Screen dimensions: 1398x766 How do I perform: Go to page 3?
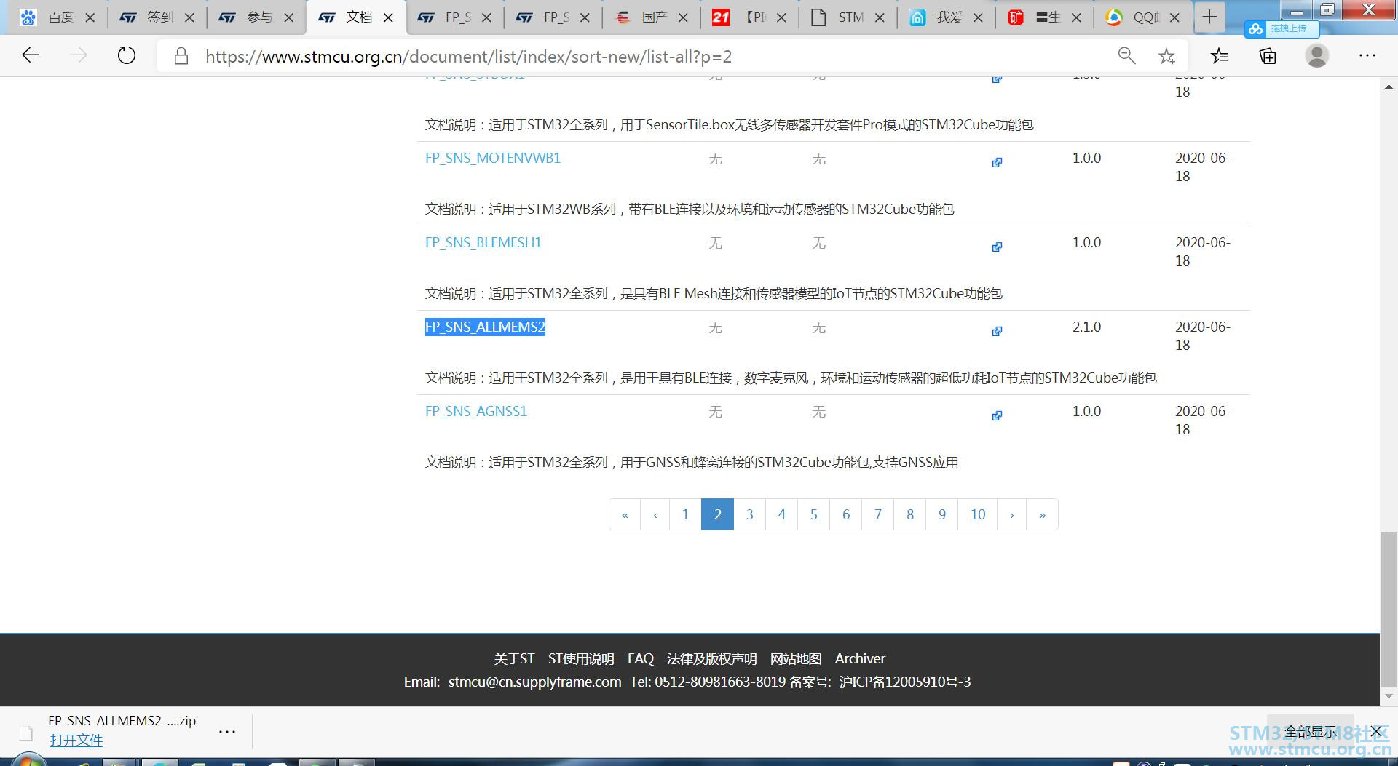click(x=749, y=514)
